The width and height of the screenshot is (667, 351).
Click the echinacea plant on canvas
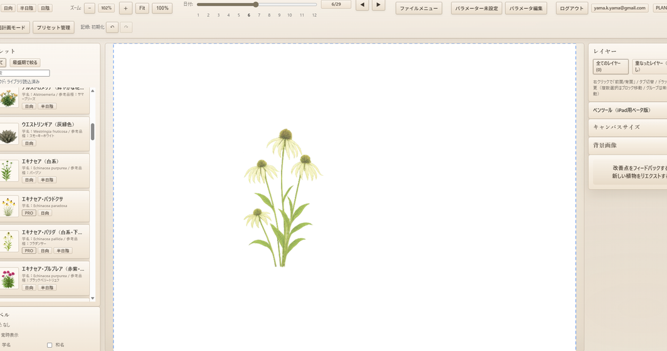point(282,198)
